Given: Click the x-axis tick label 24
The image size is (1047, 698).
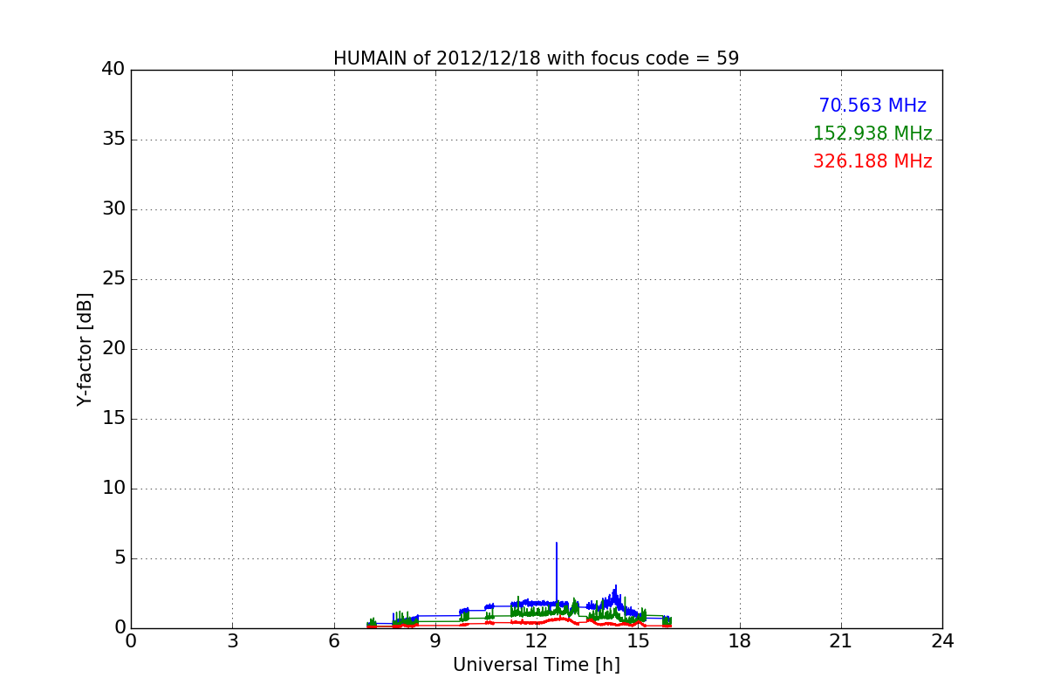Looking at the screenshot, I should [x=942, y=641].
